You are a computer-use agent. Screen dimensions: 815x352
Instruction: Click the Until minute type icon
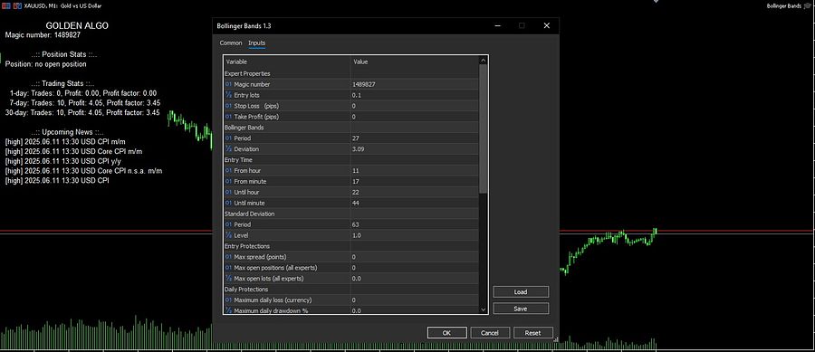coord(228,203)
